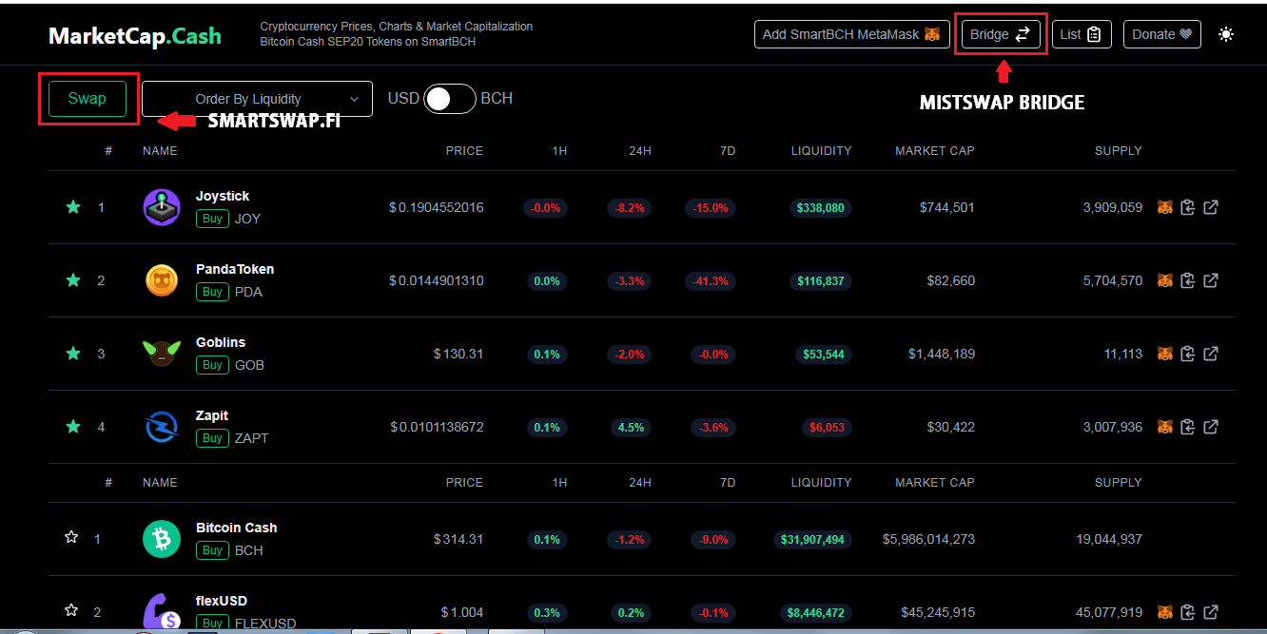
Task: Open the Goblins name link
Action: (221, 342)
